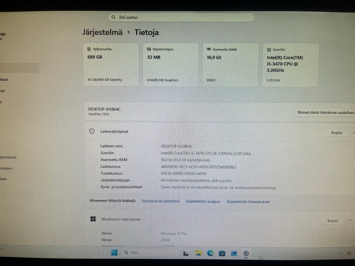This screenshot has width=355, height=266.
Task: Open the Näytönohjain graphics card tile
Action: 170,65
